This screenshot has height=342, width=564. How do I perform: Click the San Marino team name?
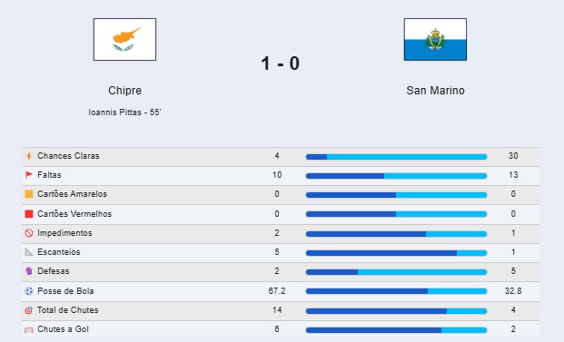click(x=435, y=91)
